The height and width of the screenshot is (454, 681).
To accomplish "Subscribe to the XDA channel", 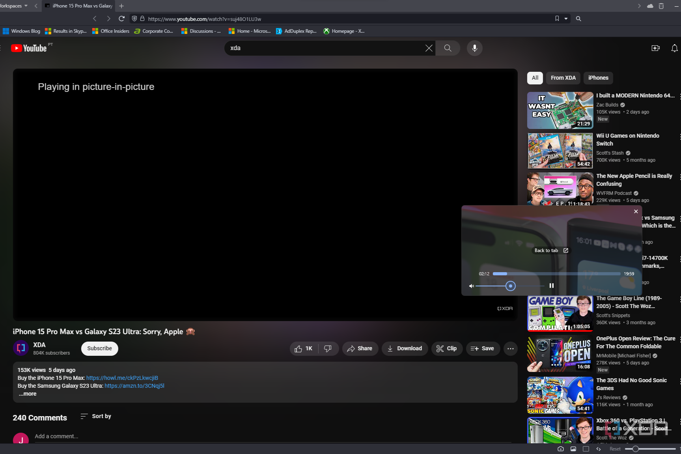I will coord(99,348).
